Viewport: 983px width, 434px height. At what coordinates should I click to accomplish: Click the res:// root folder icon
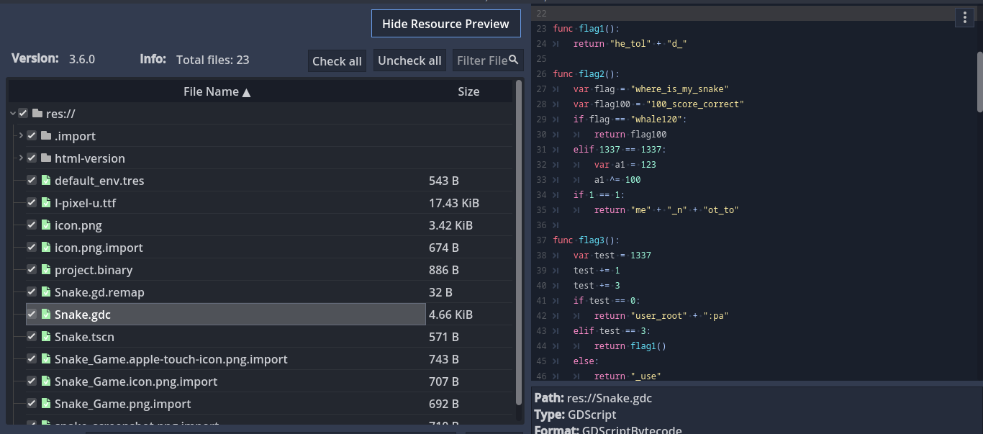[37, 114]
